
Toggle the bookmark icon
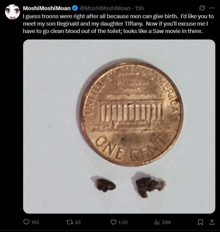[200, 222]
